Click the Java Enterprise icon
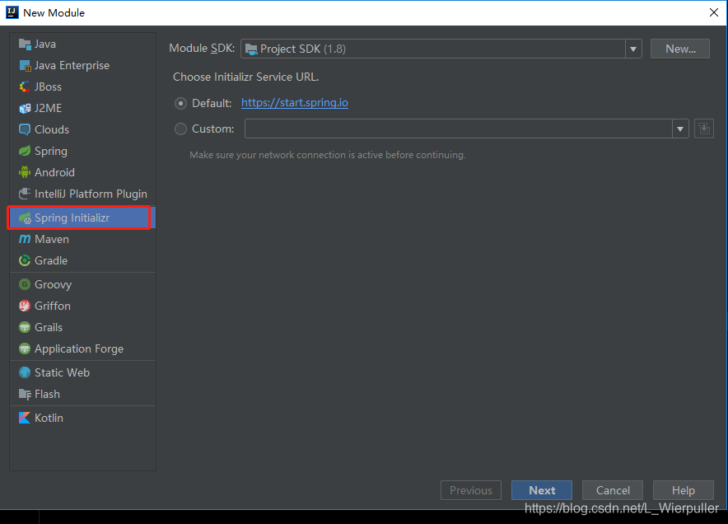The image size is (728, 524). click(x=25, y=66)
